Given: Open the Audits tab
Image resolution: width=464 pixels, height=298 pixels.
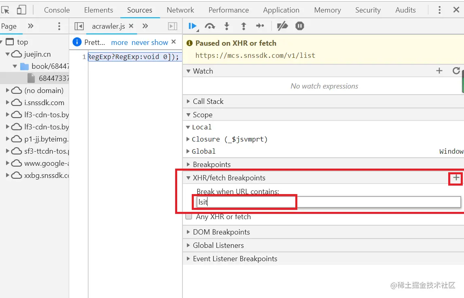Looking at the screenshot, I should click(x=405, y=10).
